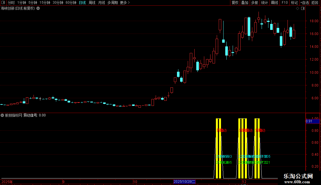Click the 0.91 indicator value box
321x185 pixels.
(x=312, y=121)
